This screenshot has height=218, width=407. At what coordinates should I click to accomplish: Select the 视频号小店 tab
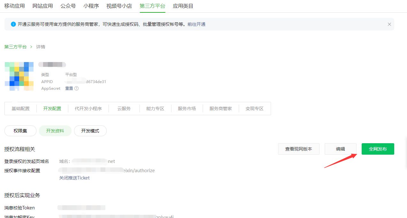click(119, 6)
